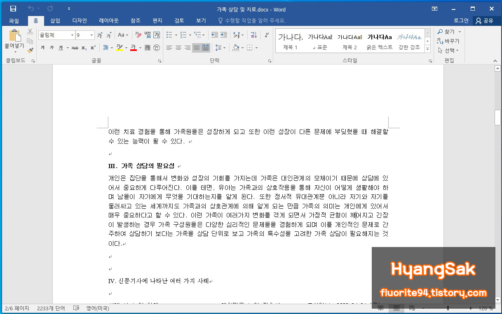The height and width of the screenshot is (314, 502).
Task: Click the Bullets list icon
Action: (169, 35)
